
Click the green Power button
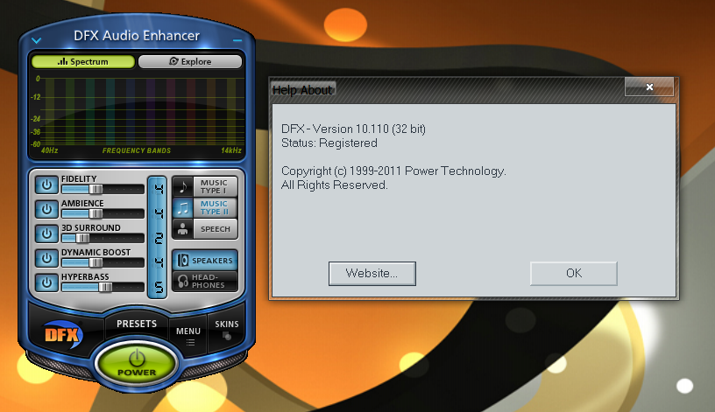click(x=137, y=364)
